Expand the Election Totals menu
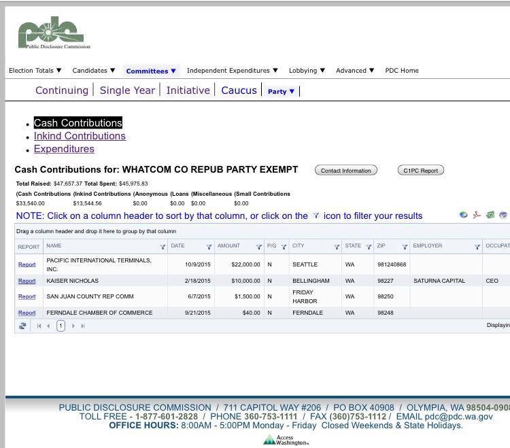 35,70
